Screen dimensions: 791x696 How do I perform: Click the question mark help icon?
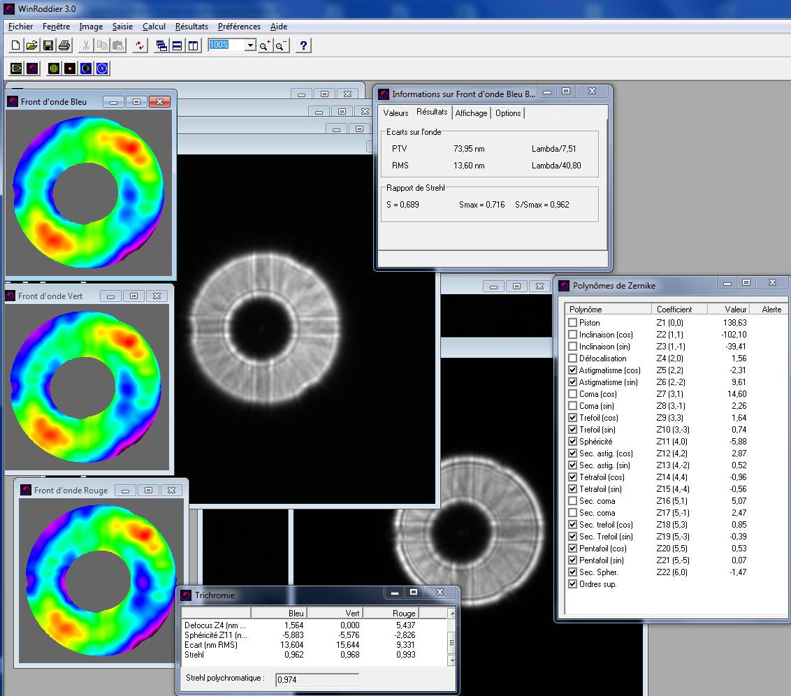(x=303, y=45)
